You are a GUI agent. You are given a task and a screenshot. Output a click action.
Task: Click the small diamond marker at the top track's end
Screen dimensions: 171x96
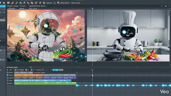[x=77, y=72]
